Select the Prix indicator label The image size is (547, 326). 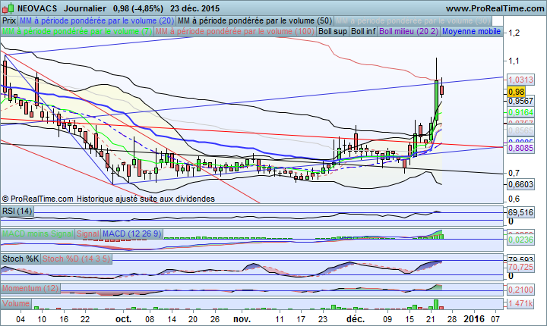pos(9,20)
